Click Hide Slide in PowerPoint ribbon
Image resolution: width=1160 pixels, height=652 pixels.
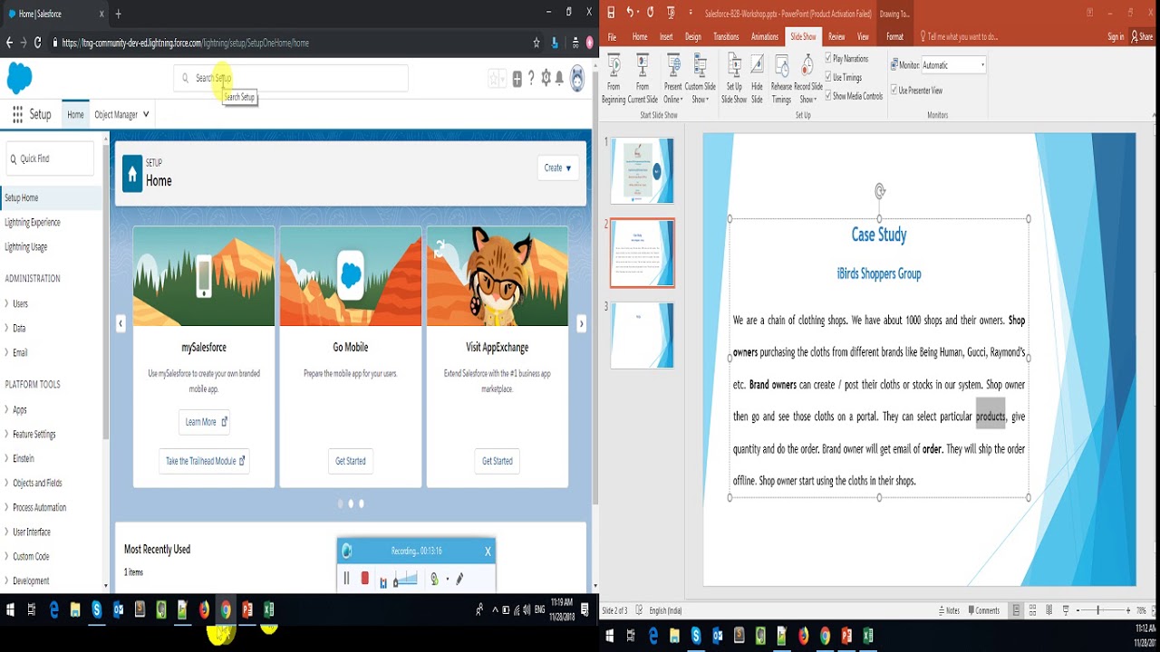click(757, 79)
